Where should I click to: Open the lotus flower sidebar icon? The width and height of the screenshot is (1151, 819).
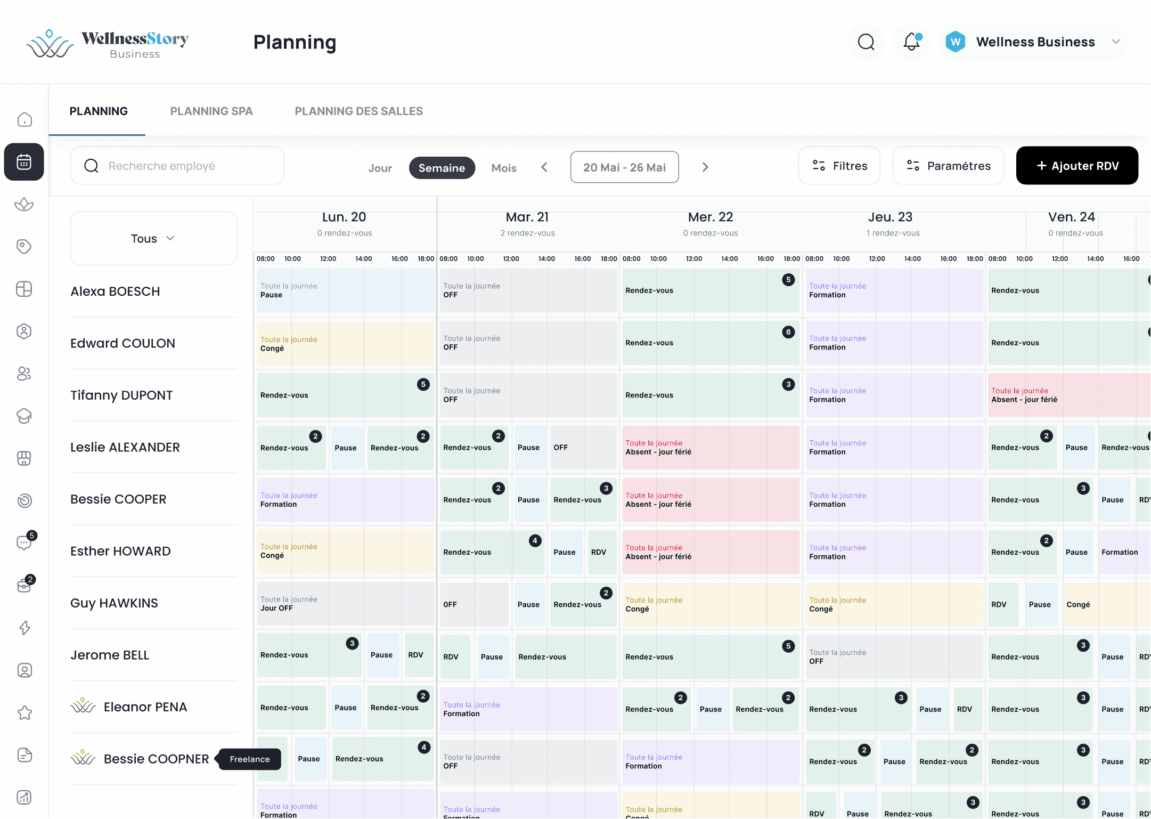tap(24, 204)
